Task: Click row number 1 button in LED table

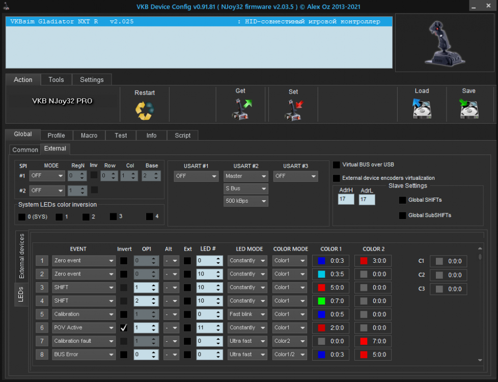Action: [42, 261]
